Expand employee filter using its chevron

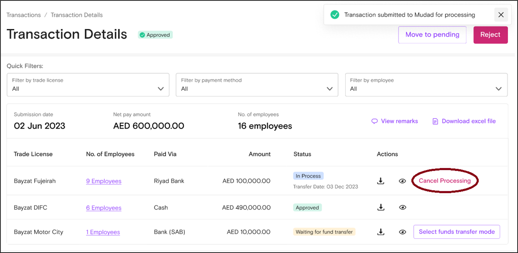click(x=499, y=89)
